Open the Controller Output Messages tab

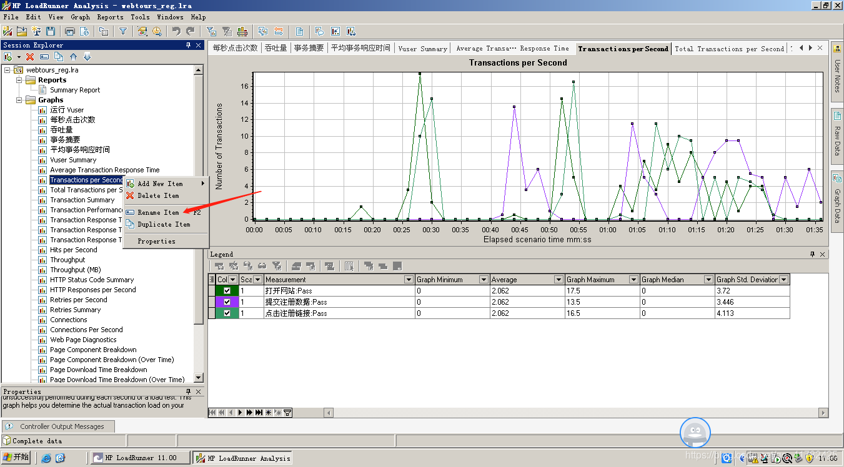point(59,426)
